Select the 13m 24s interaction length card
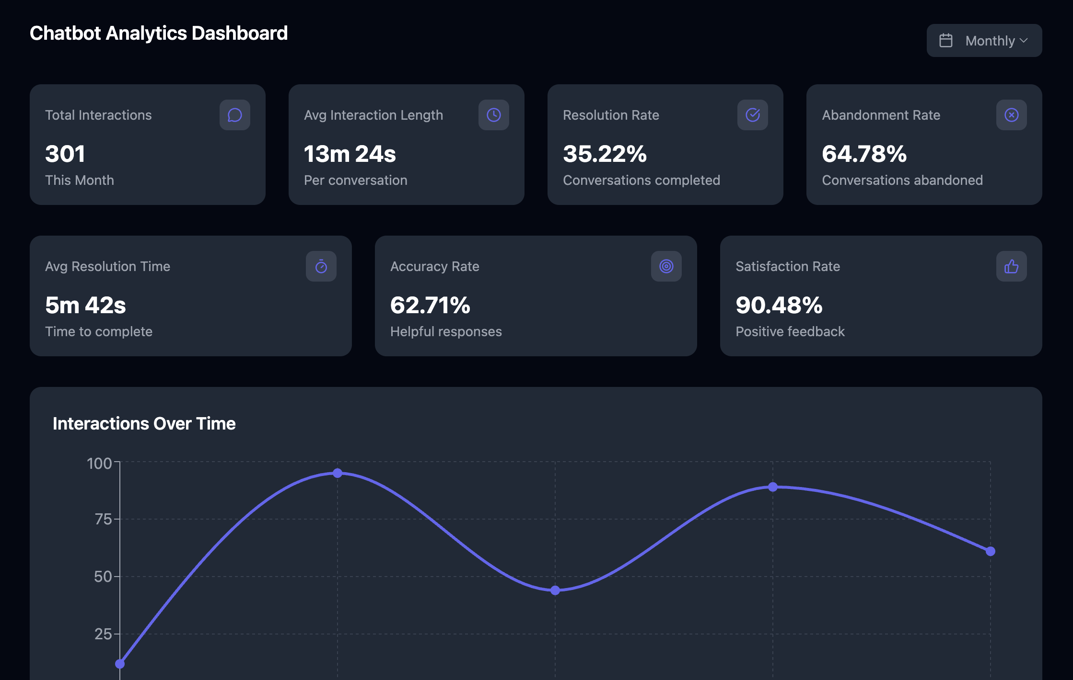The width and height of the screenshot is (1073, 680). pyautogui.click(x=406, y=145)
